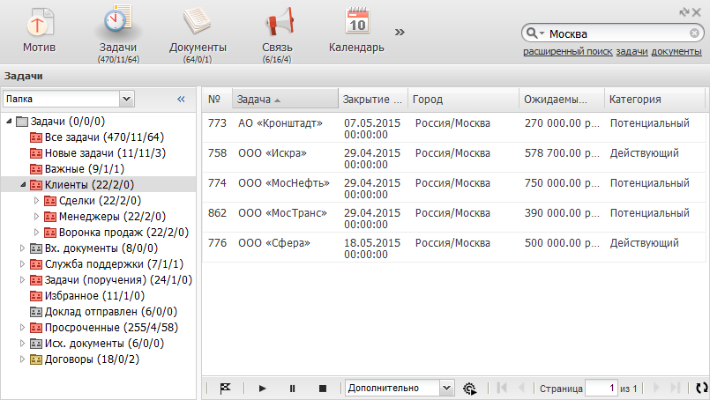The image size is (710, 400).
Task: Click the stop button in bottom toolbar
Action: (x=323, y=389)
